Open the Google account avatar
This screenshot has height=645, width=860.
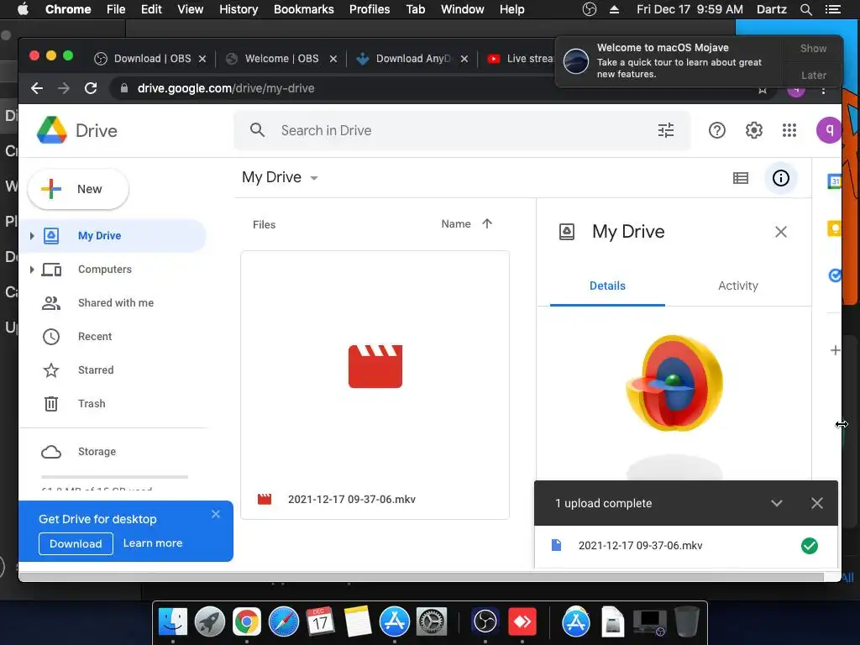click(x=829, y=130)
